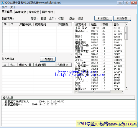Click scroll right arrow of friends list
Viewport: 138px width, 128px height.
(122, 91)
